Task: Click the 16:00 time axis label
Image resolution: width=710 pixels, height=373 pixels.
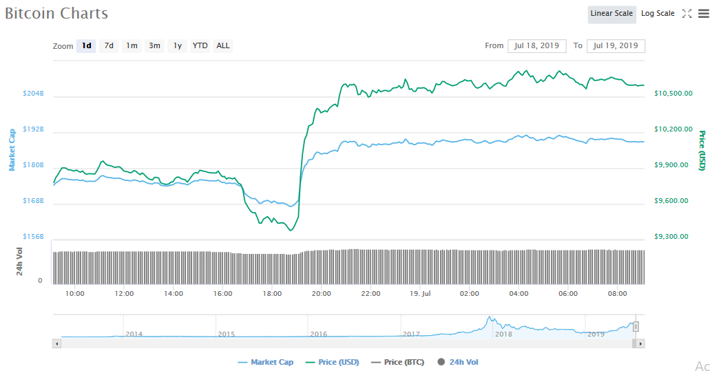Action: [x=223, y=293]
